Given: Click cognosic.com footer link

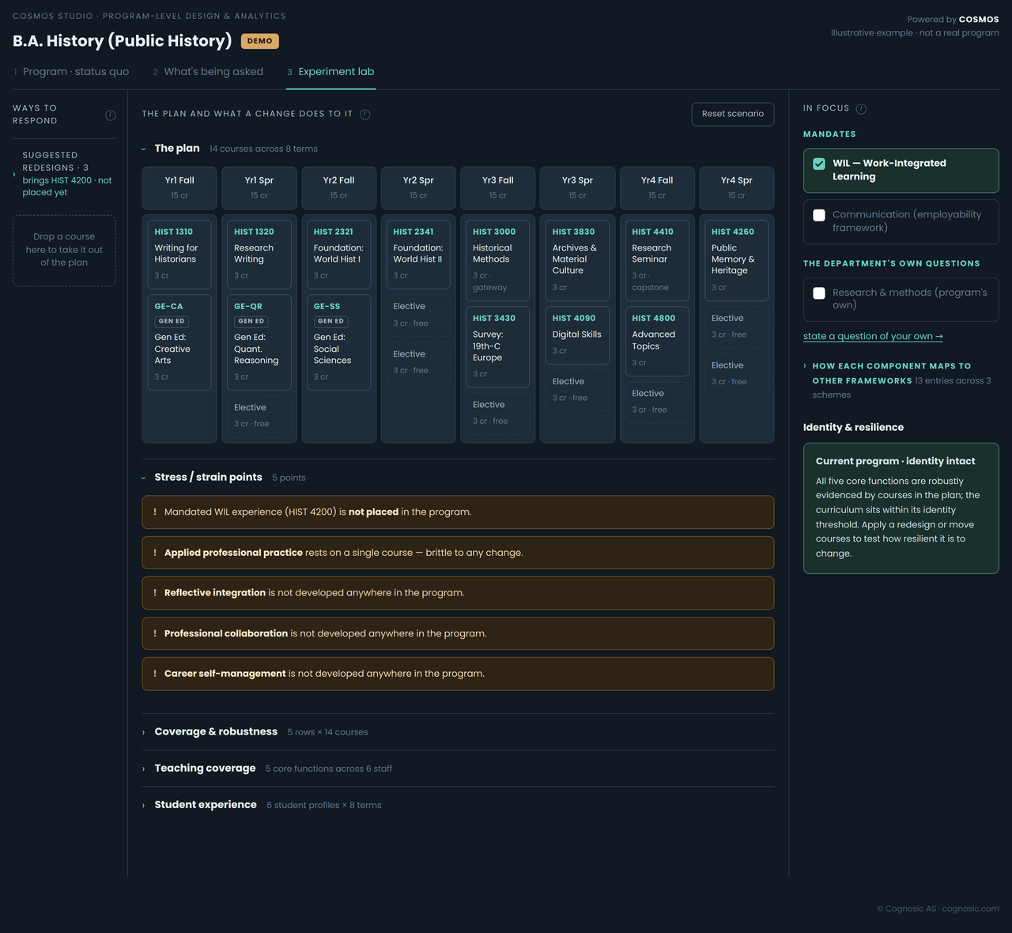Looking at the screenshot, I should click(x=970, y=908).
